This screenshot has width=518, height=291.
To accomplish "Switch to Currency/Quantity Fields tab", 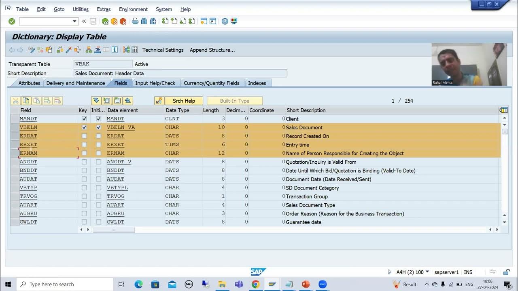I will click(x=212, y=83).
